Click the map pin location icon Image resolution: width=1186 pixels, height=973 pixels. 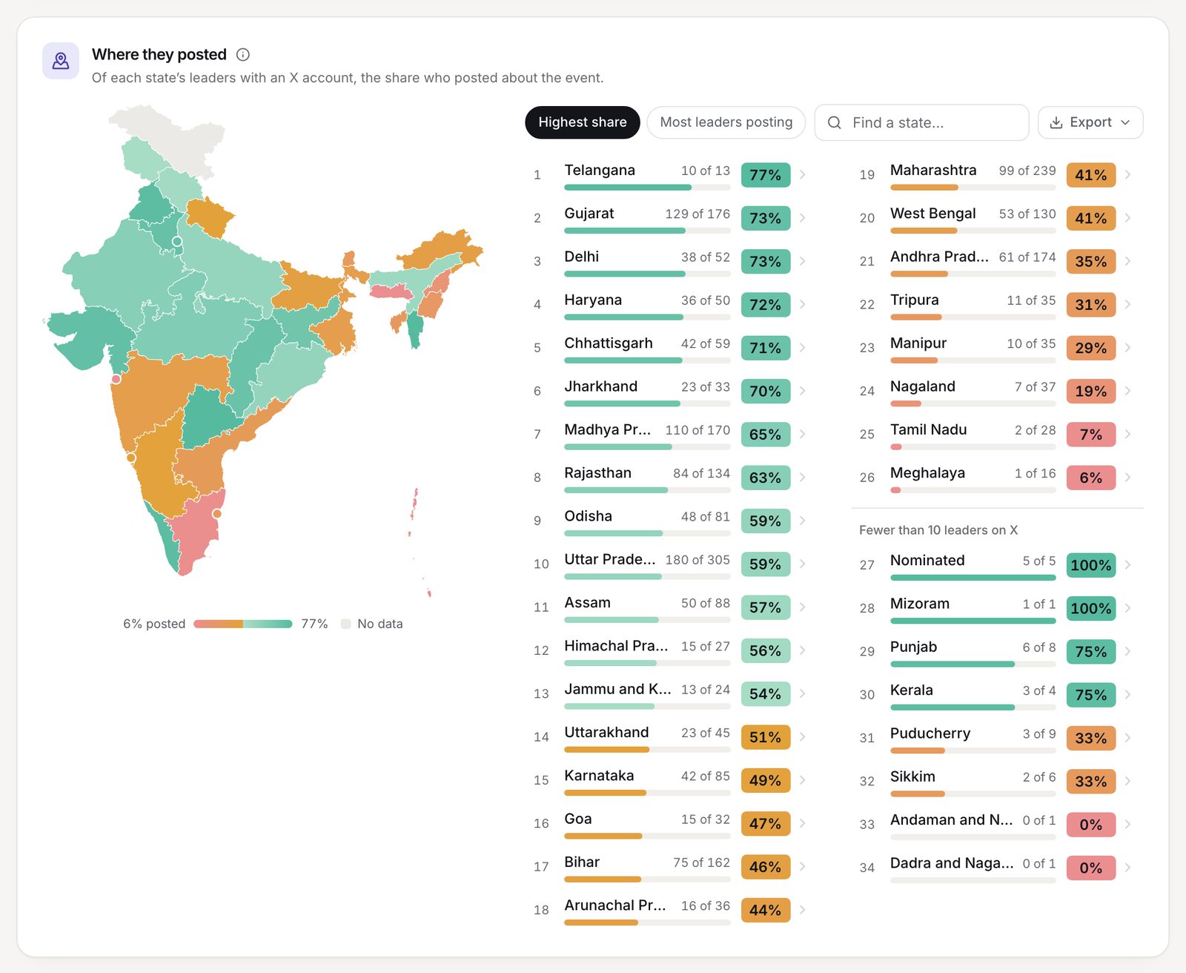[x=61, y=61]
